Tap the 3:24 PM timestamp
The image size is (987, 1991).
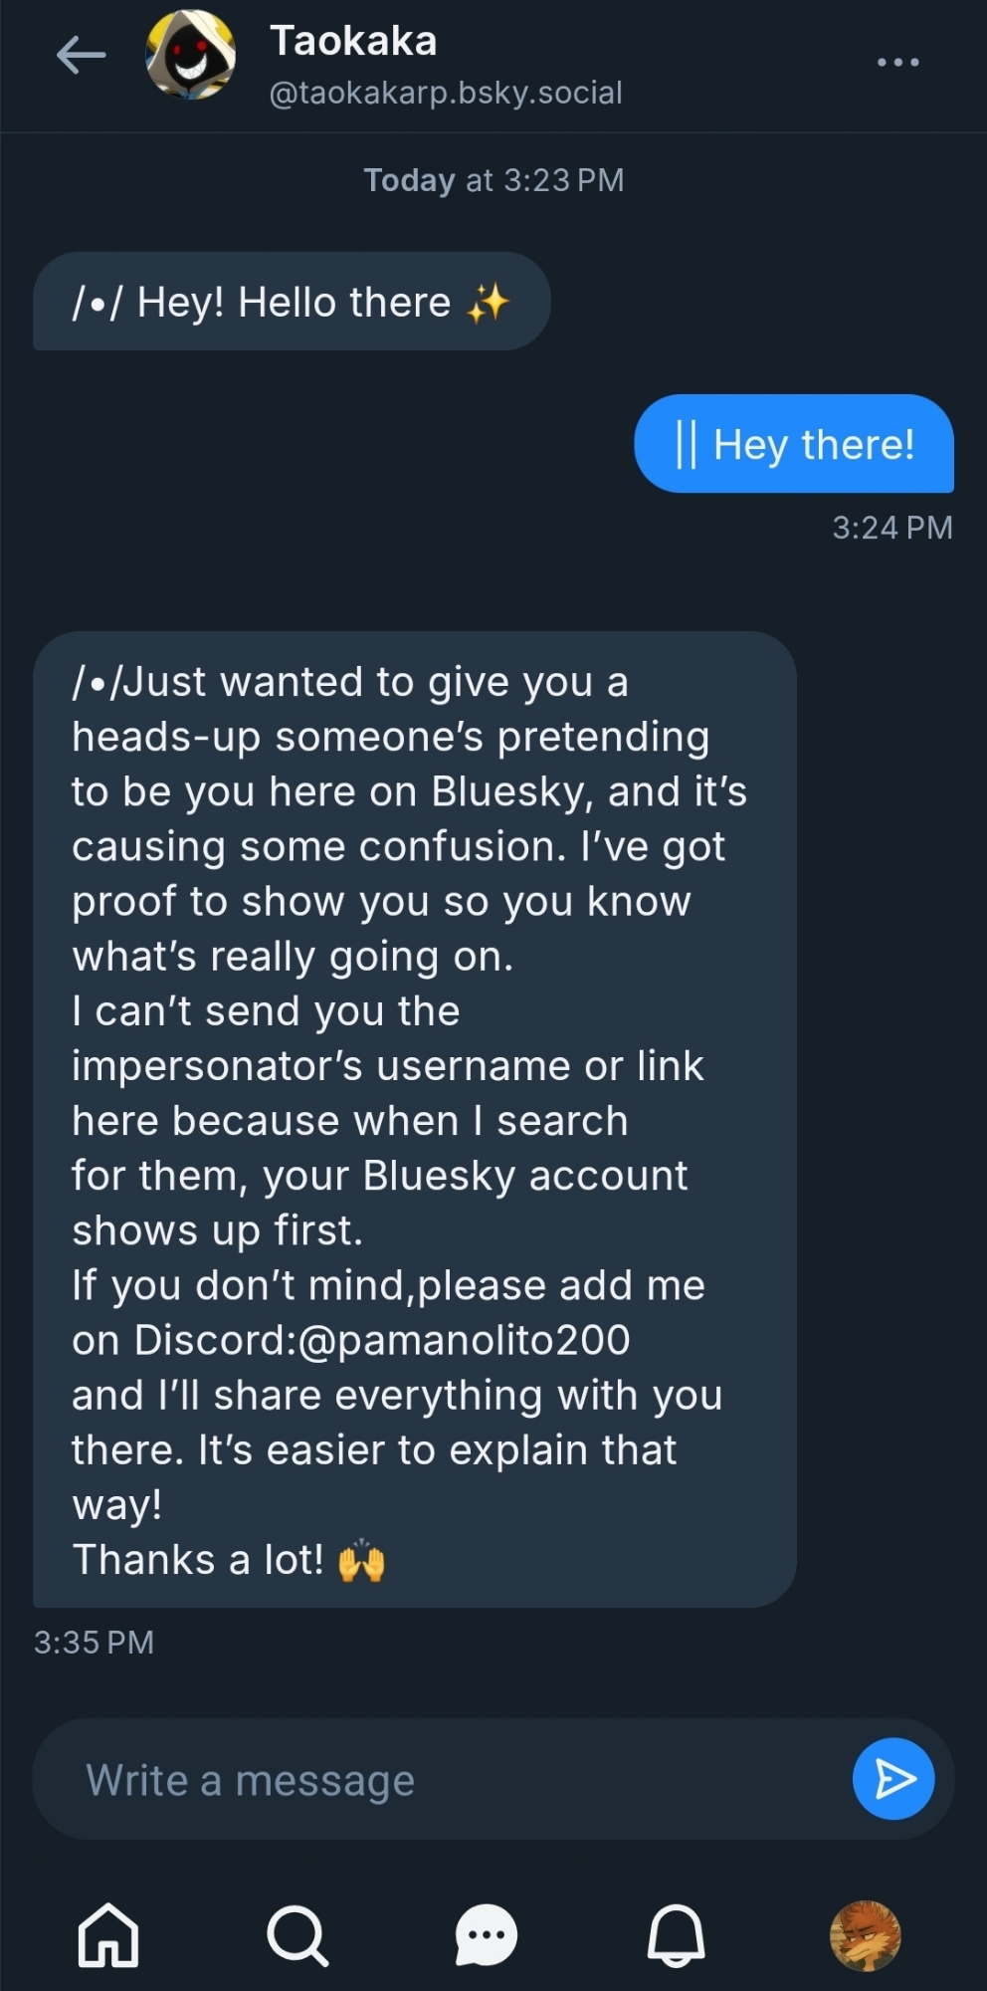tap(892, 528)
